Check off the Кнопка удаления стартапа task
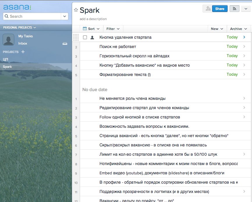The height and width of the screenshot is (202, 252). [85, 37]
